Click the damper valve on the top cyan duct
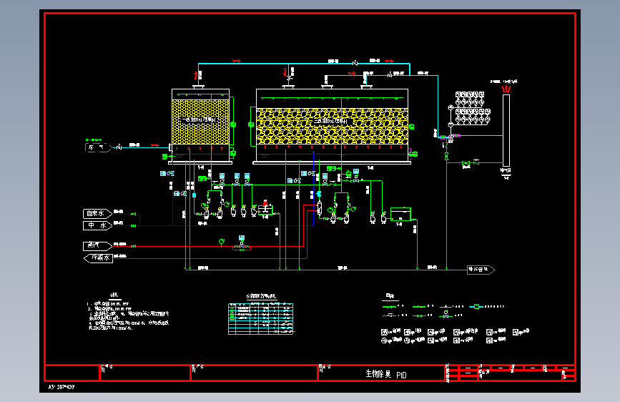Viewport: 620px width, 402px height. [355, 63]
